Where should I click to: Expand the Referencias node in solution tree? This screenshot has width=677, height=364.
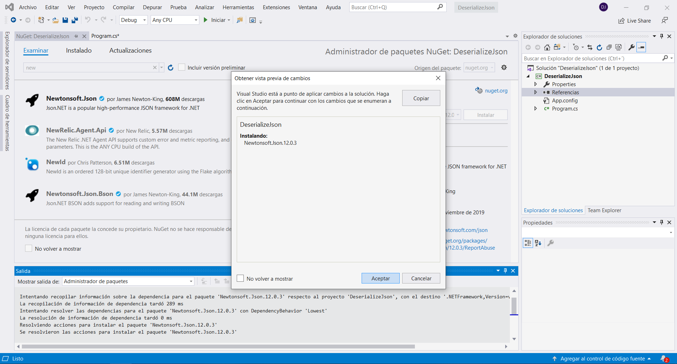536,93
